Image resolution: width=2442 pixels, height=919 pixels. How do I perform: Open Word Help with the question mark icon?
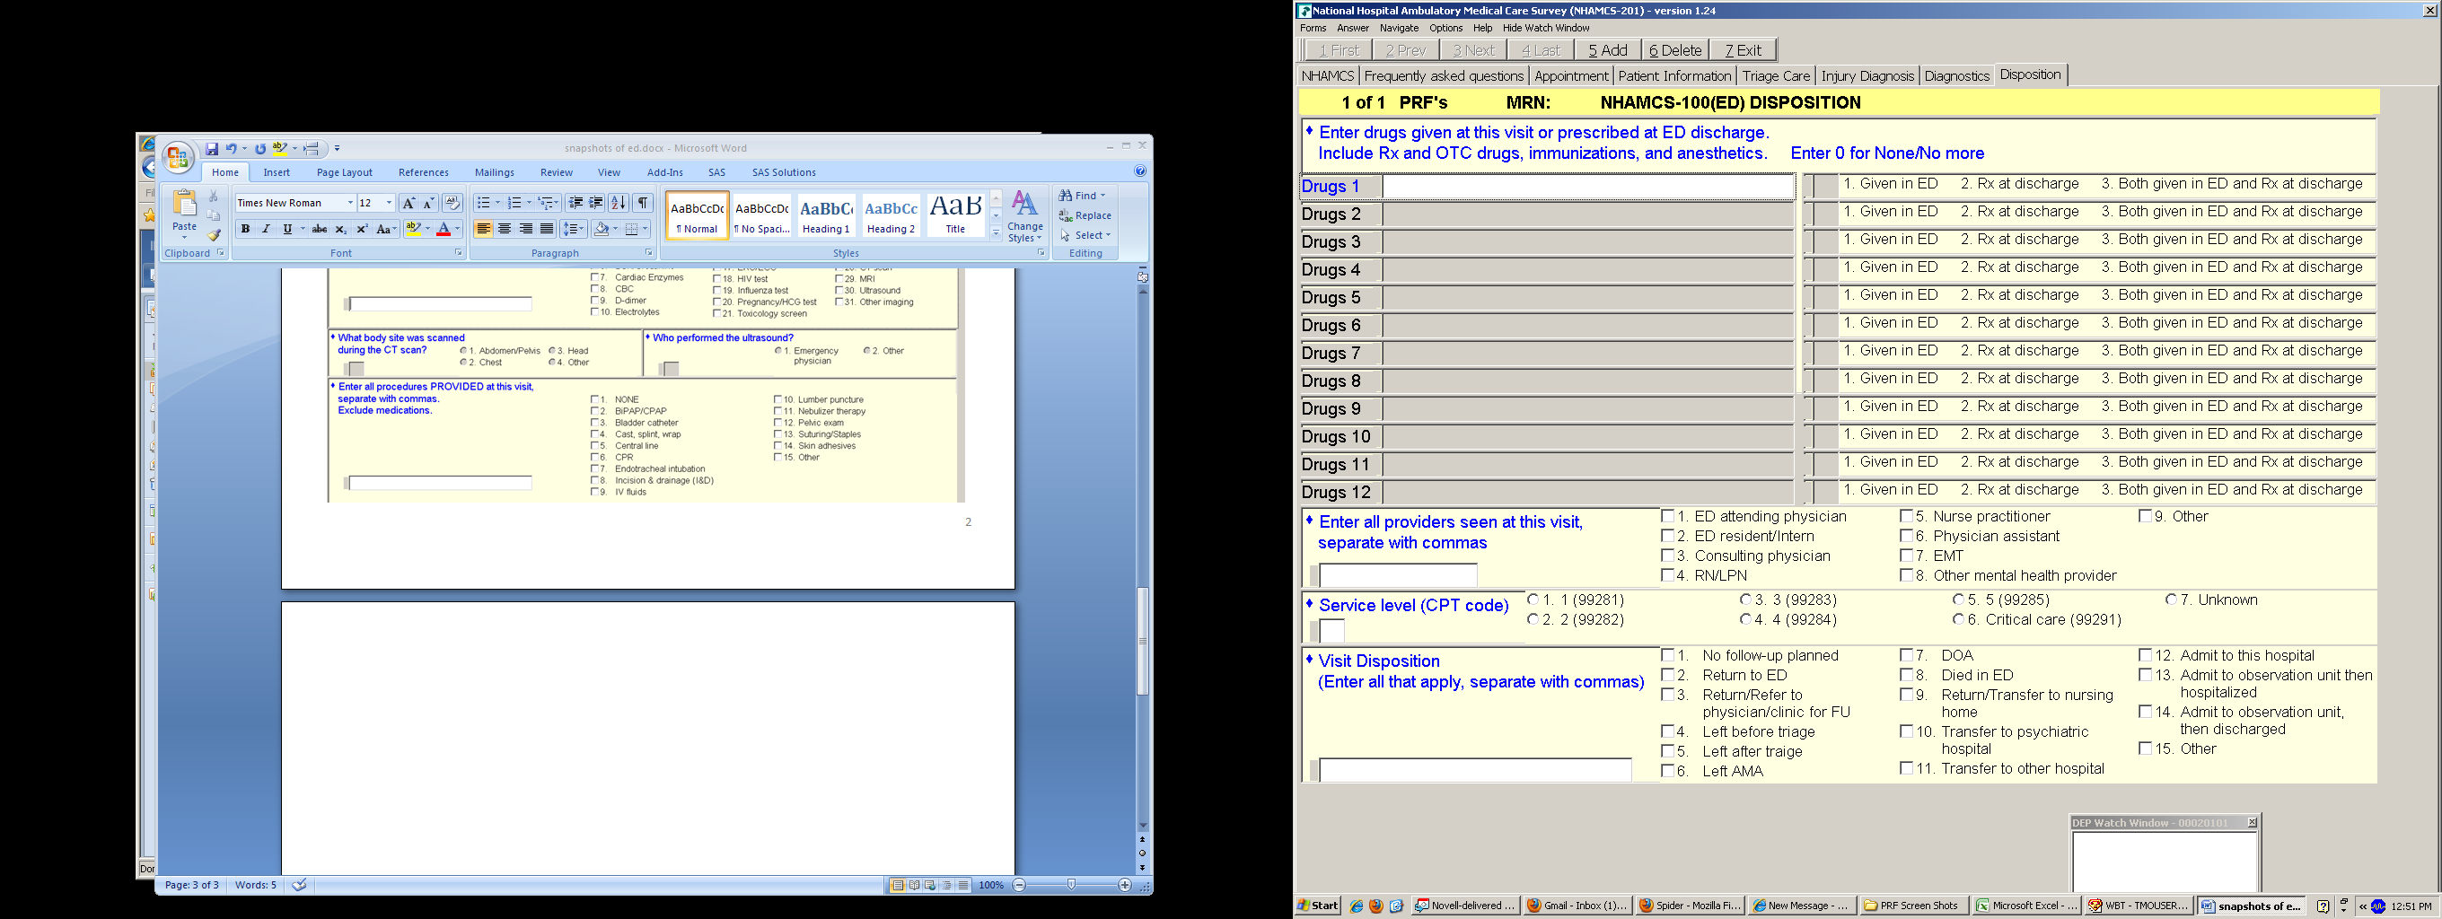click(1139, 171)
